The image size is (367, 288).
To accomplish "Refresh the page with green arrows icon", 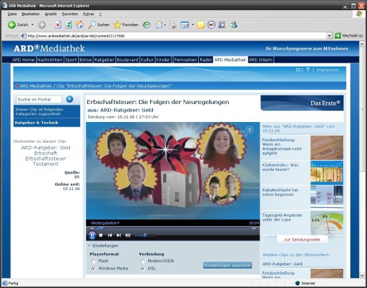I will (x=69, y=25).
